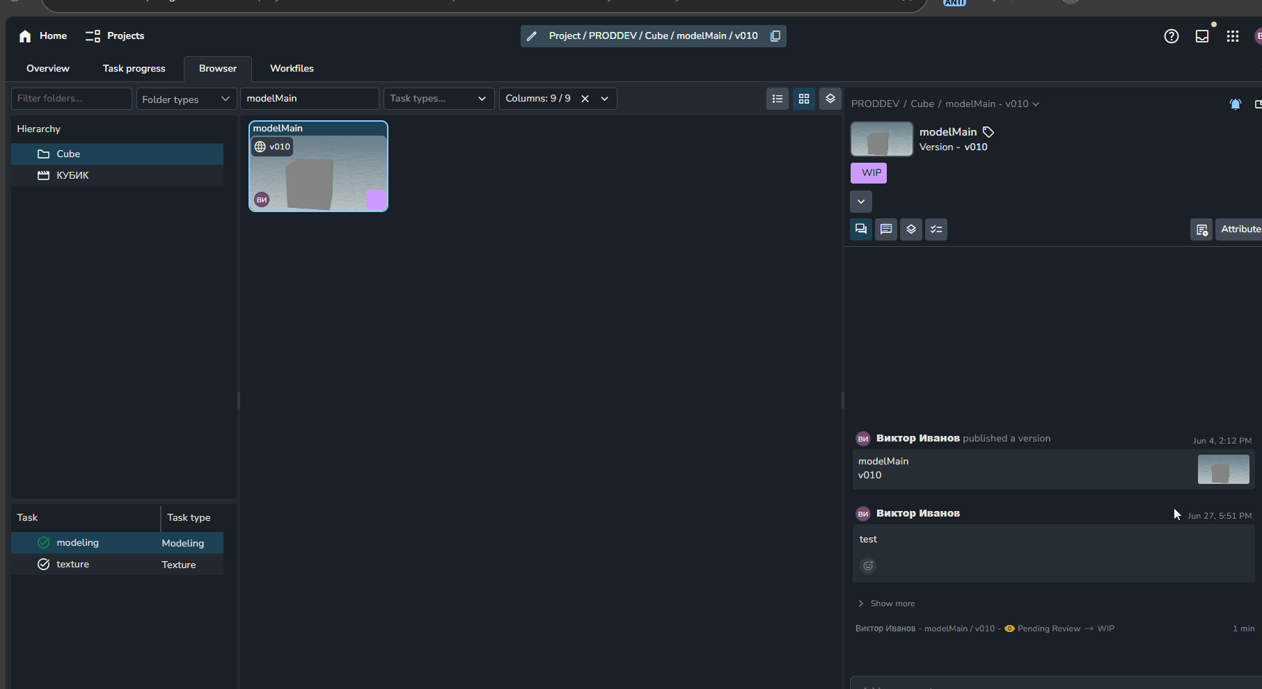Click the Jun 4, 2:12 PM timestamp
This screenshot has width=1262, height=689.
coord(1222,441)
